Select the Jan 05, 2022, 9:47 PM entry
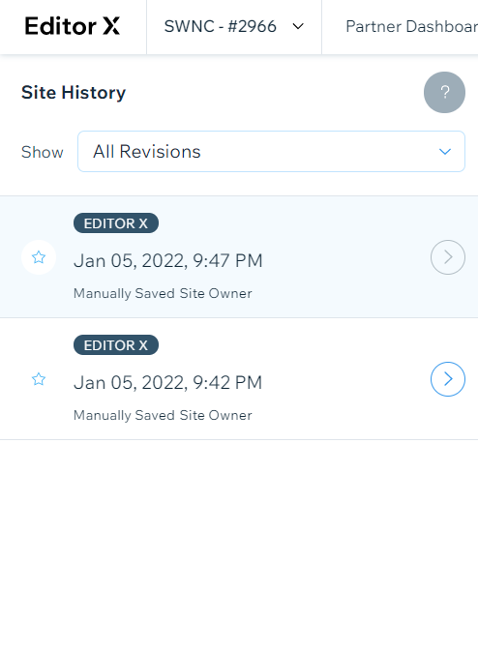Screen dimensions: 478x651 (239, 257)
